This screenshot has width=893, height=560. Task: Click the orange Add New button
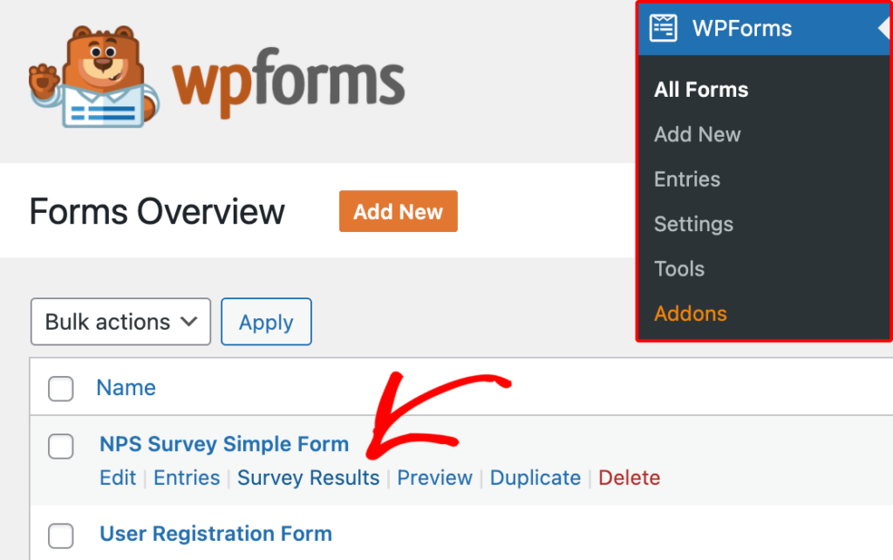pos(398,210)
